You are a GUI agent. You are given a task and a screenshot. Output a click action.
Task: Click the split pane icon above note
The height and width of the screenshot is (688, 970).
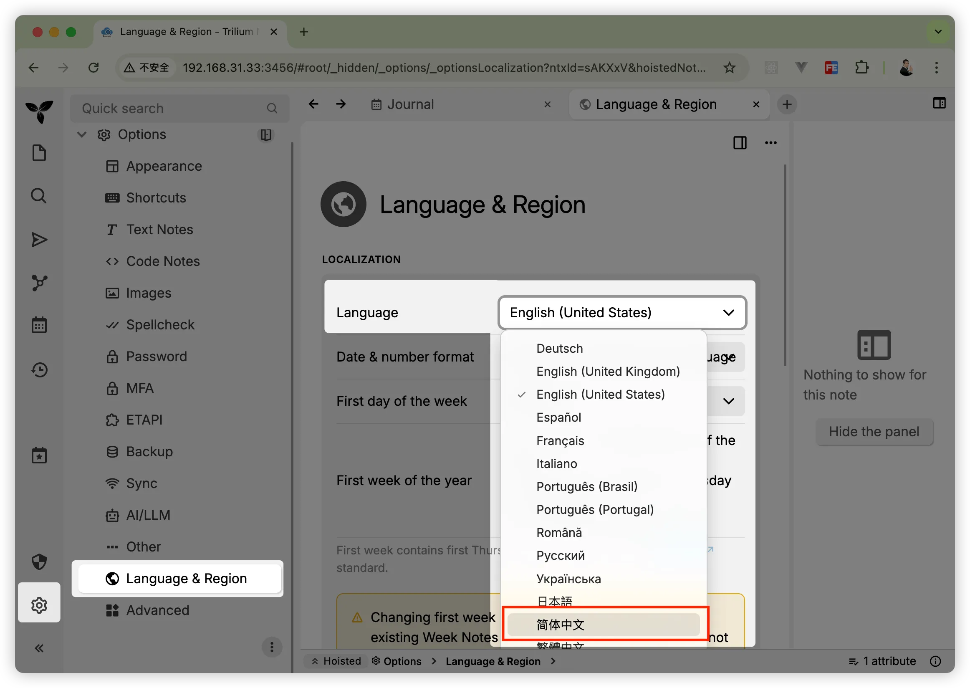740,143
